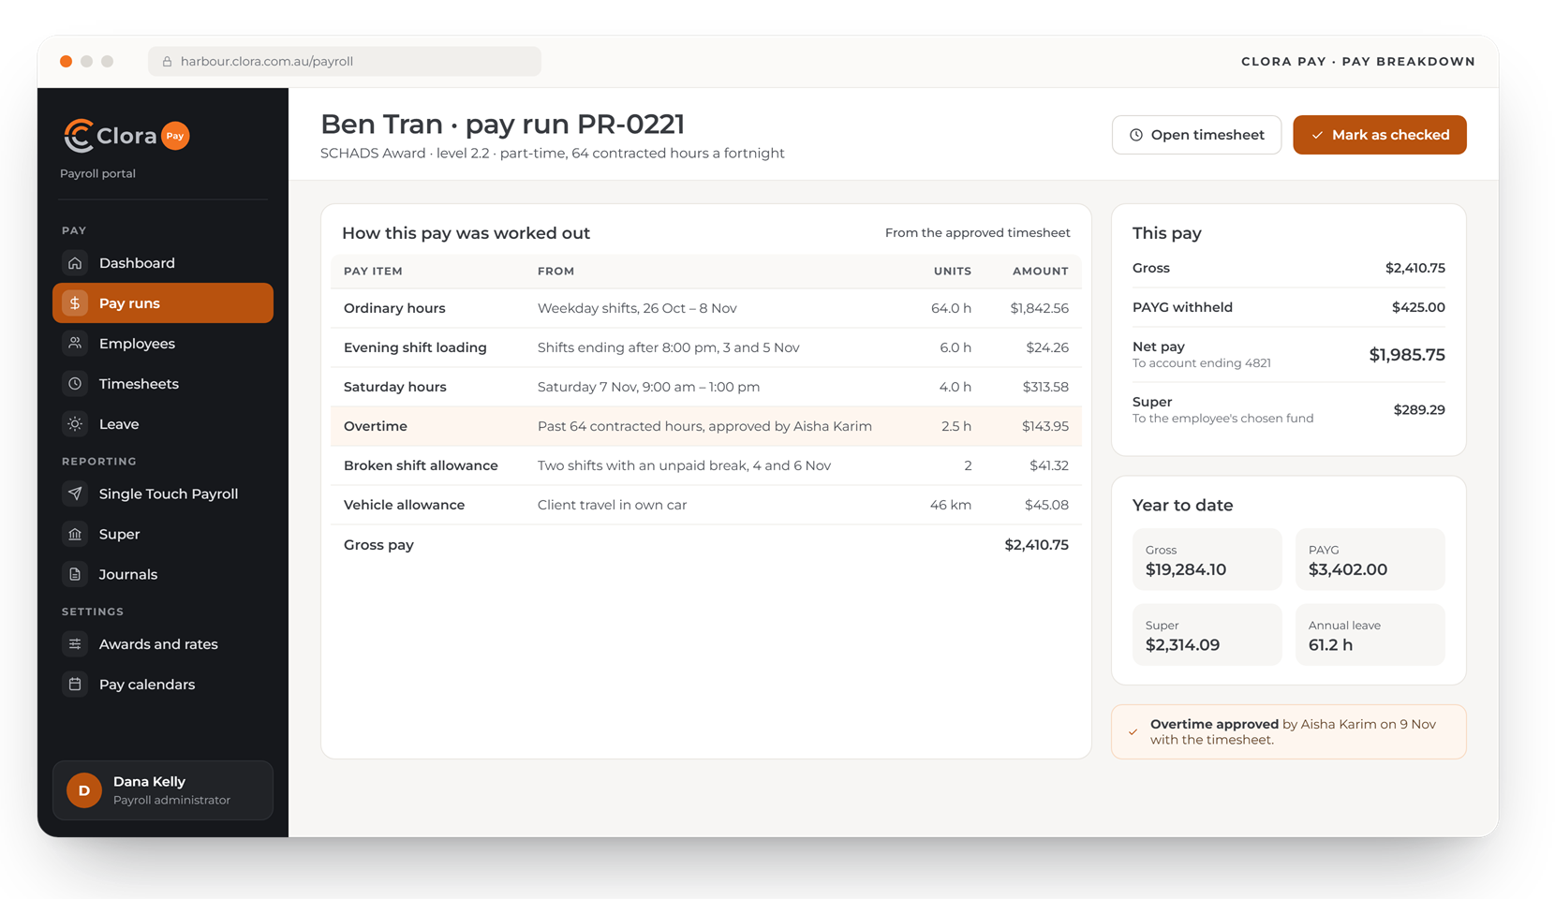Click the clock icon beside Timesheets
The image size is (1555, 899).
click(75, 384)
